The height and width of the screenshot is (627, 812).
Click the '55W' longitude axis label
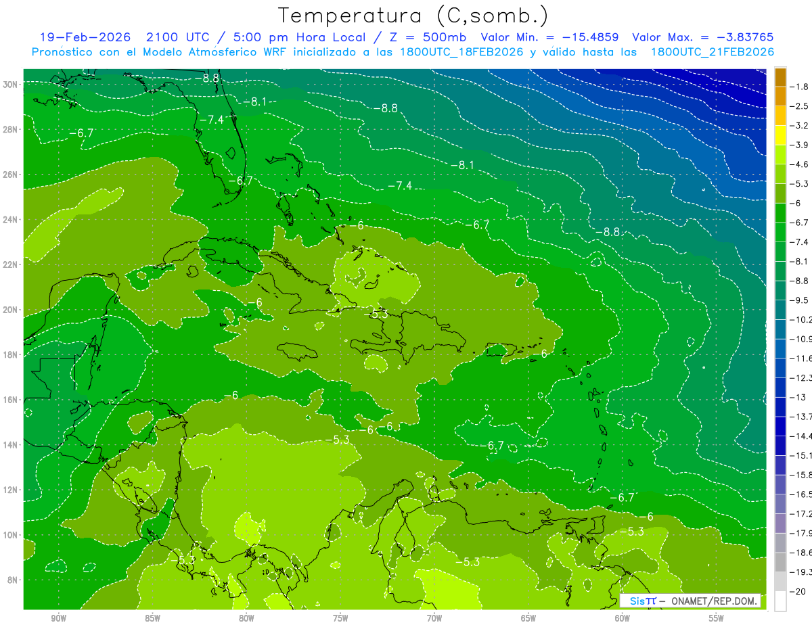click(717, 619)
